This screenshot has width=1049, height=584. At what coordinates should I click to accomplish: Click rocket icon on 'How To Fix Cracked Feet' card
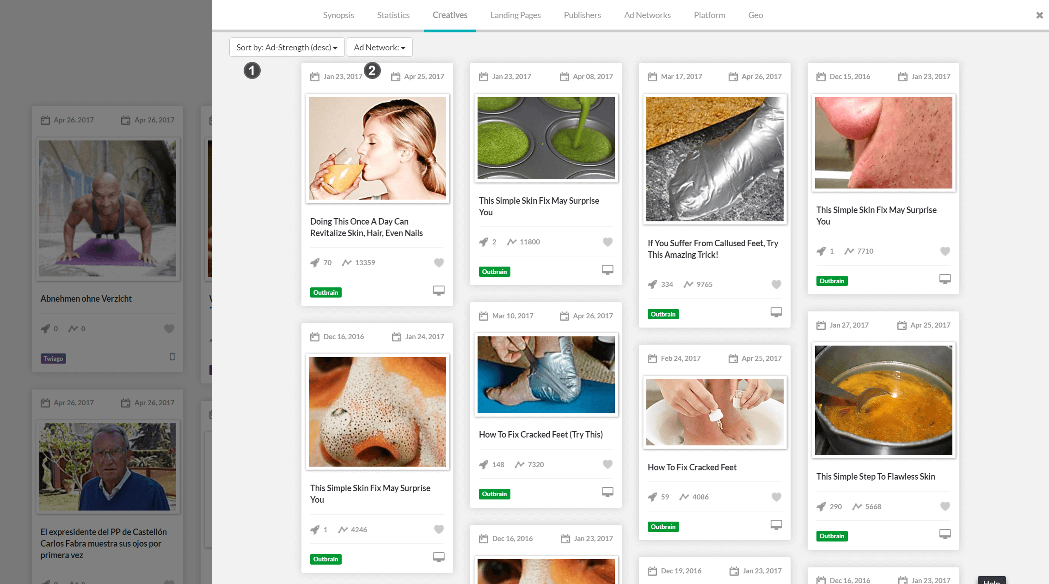point(652,497)
